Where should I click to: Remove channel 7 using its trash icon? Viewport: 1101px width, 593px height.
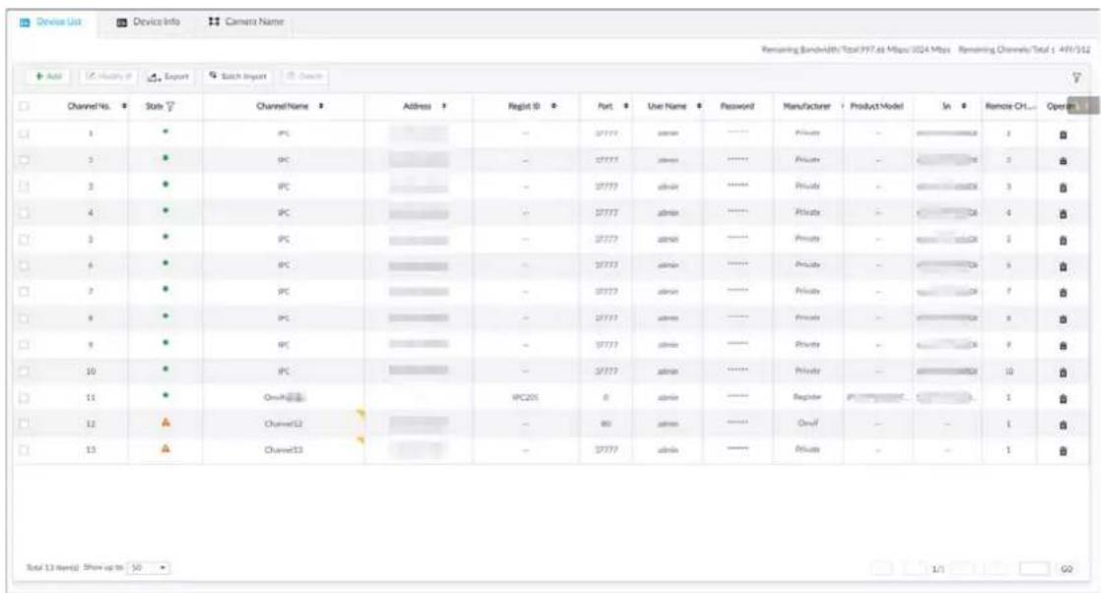click(1063, 292)
